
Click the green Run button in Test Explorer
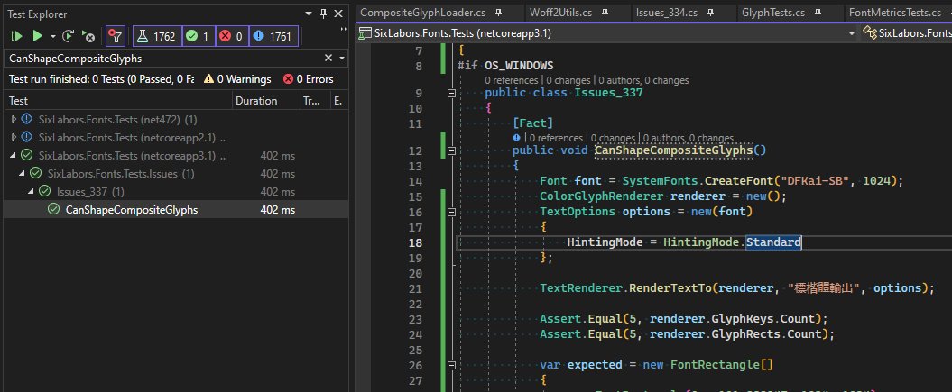[x=38, y=36]
